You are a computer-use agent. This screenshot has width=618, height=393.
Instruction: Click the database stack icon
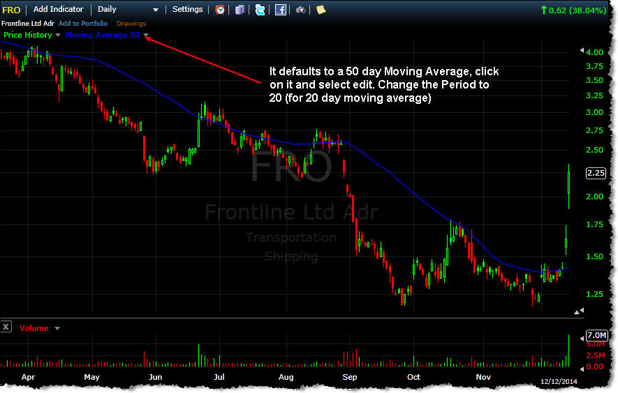pos(240,10)
